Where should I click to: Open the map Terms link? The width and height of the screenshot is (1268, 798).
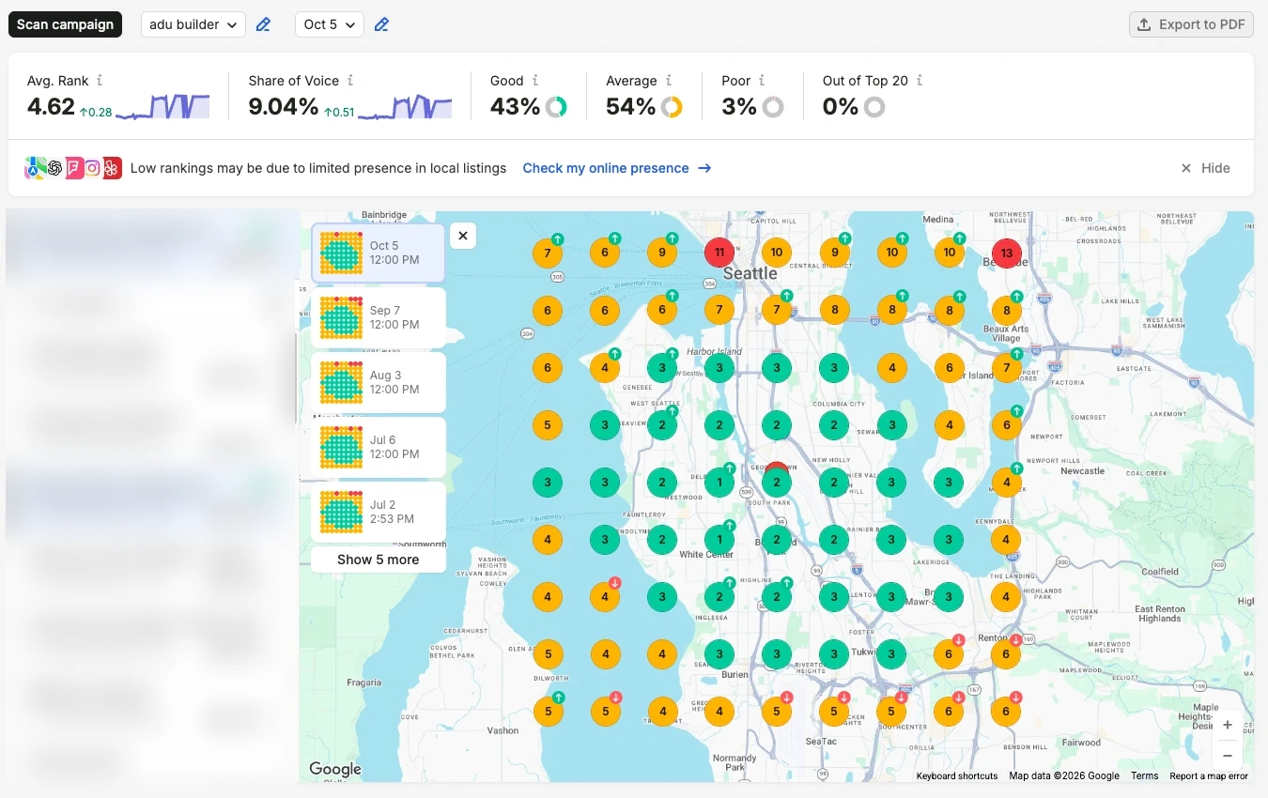1144,776
